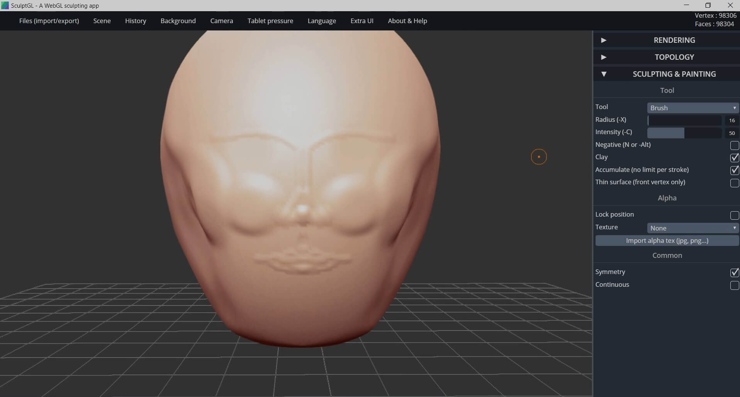
Task: Minimize the SculptGL window
Action: coord(686,5)
